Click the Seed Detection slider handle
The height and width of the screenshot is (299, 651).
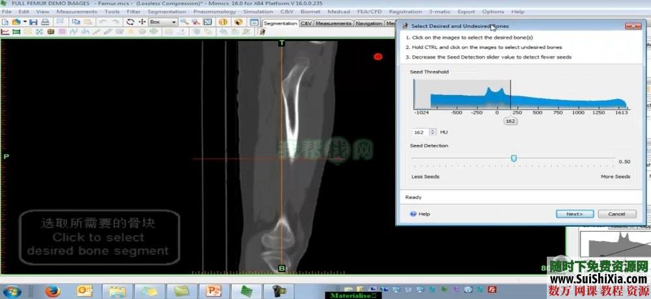[x=514, y=158]
